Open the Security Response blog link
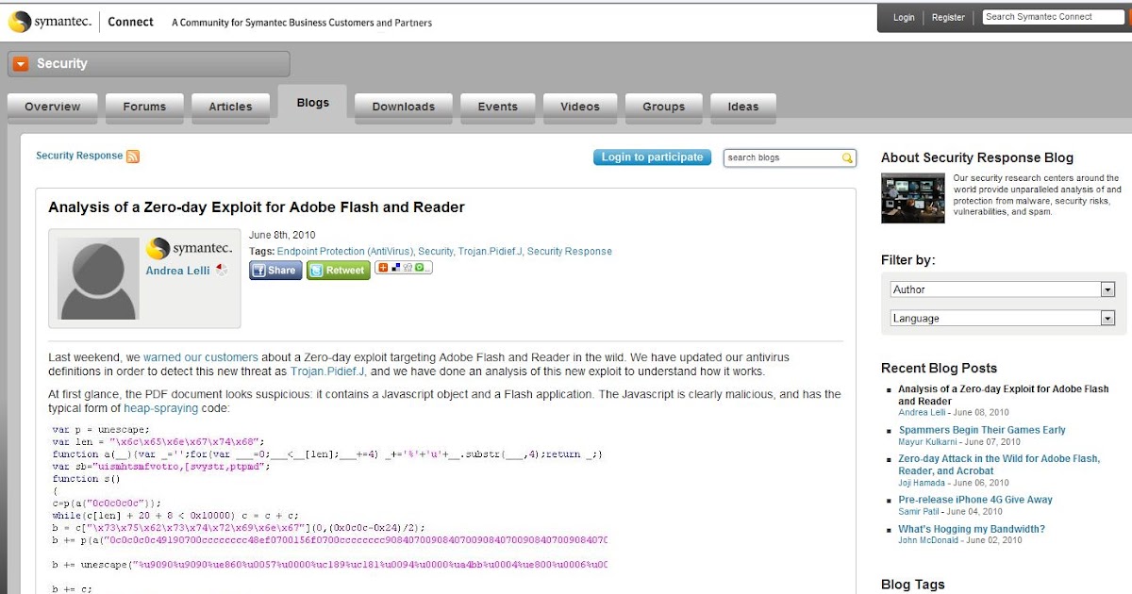This screenshot has width=1132, height=594. click(79, 156)
